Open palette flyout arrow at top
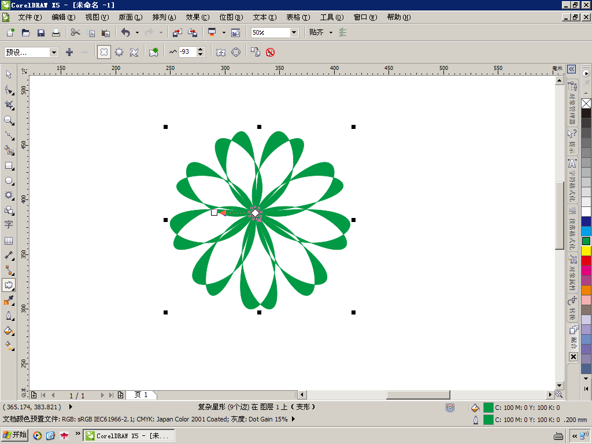Screen dimensions: 592x444 coord(586,73)
